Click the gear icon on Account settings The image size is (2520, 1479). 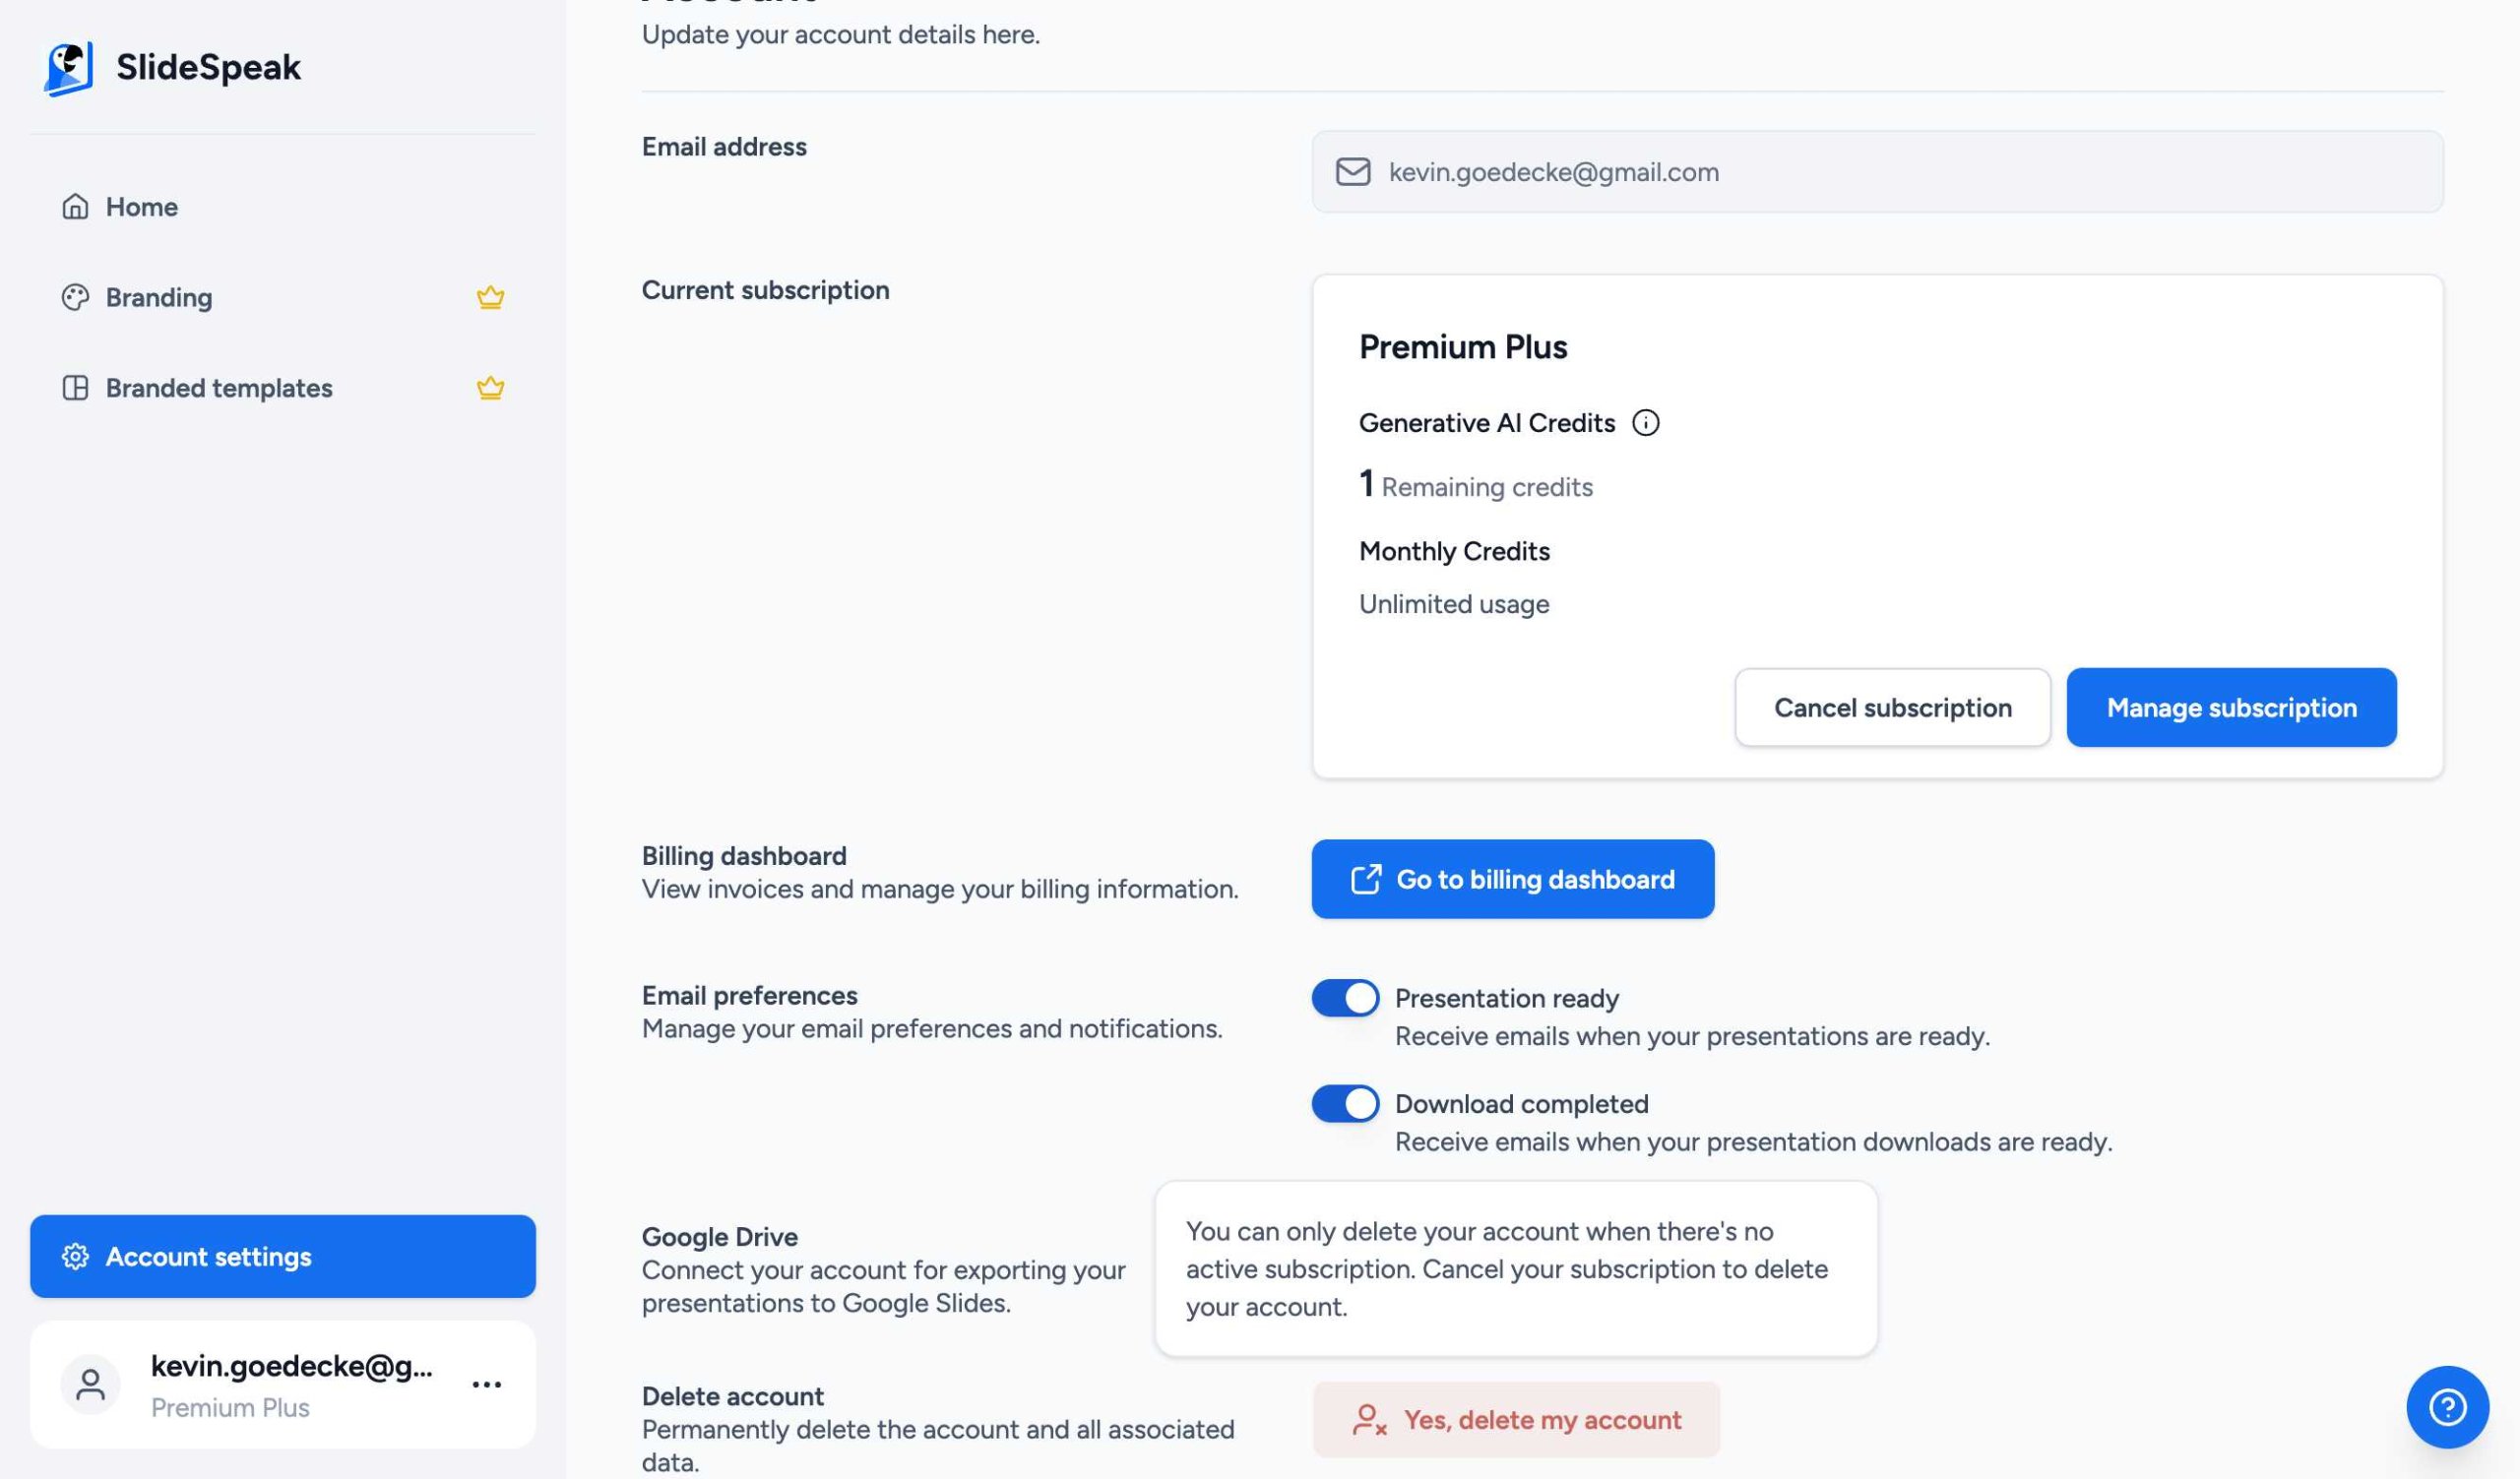click(x=74, y=1258)
